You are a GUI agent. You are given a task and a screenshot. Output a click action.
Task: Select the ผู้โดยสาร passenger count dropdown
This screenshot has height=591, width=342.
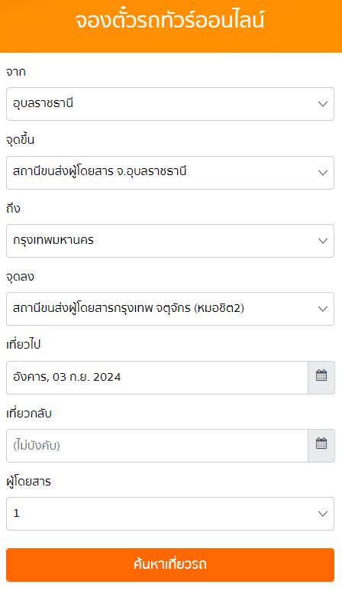pos(170,514)
